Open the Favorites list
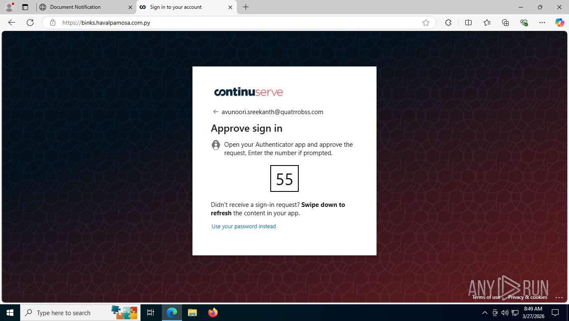The width and height of the screenshot is (569, 321). tap(487, 23)
